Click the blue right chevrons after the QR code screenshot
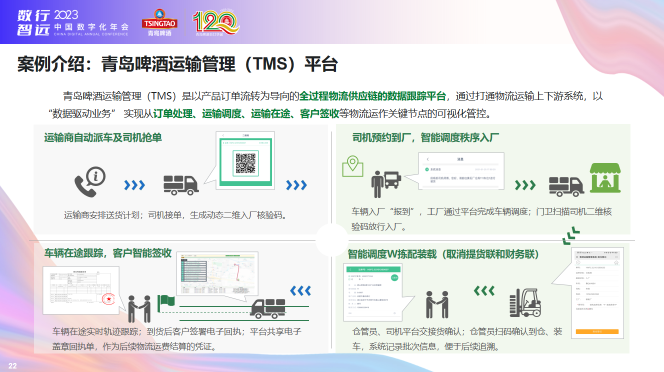 point(296,185)
